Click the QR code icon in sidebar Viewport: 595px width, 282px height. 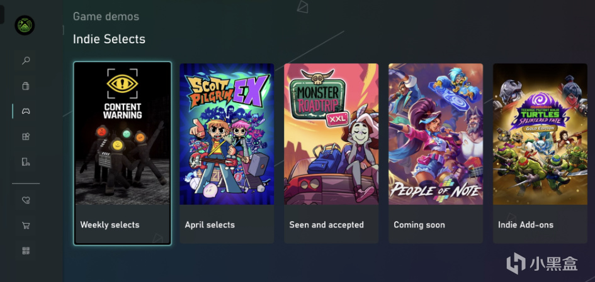[x=26, y=251]
